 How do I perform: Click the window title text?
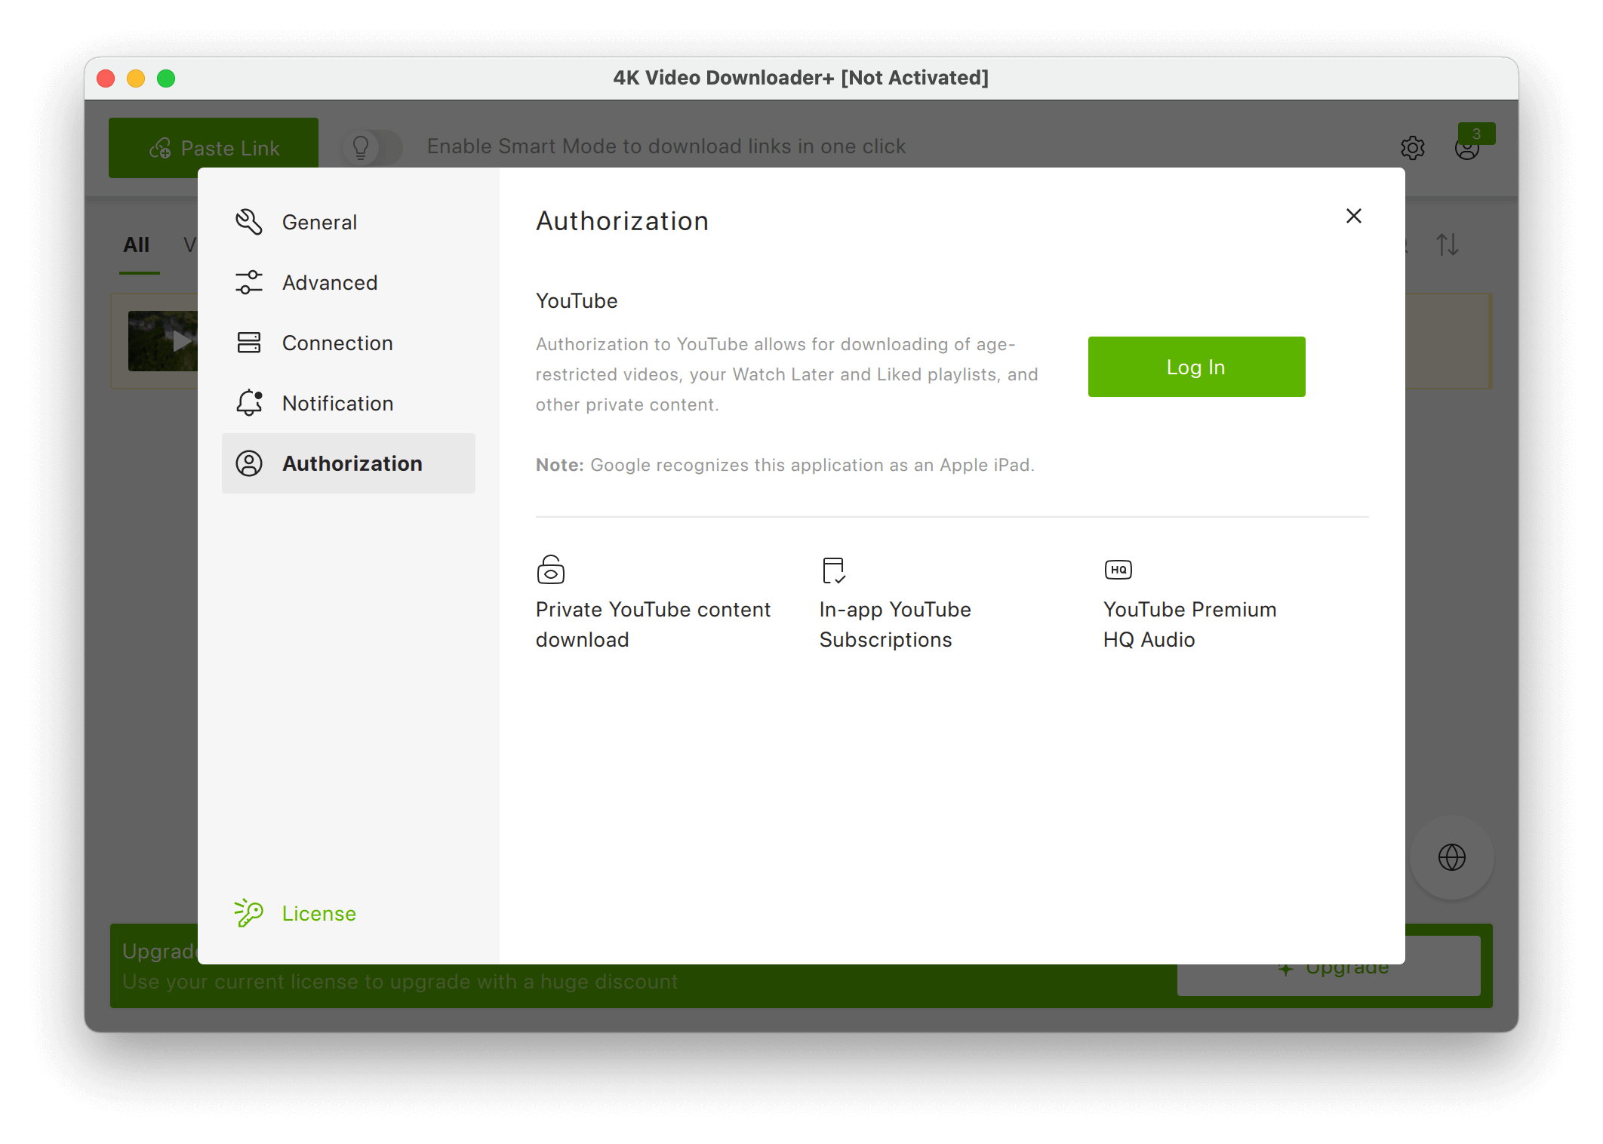point(801,78)
